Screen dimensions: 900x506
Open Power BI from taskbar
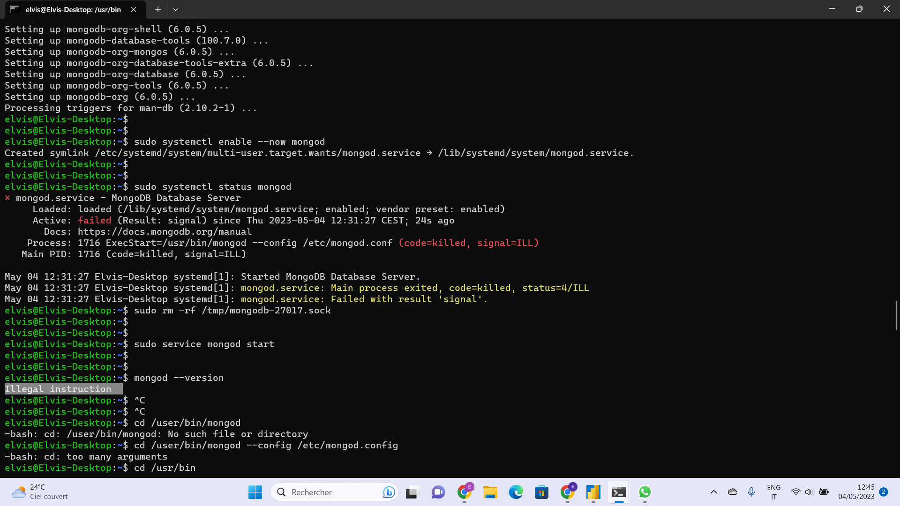point(593,492)
